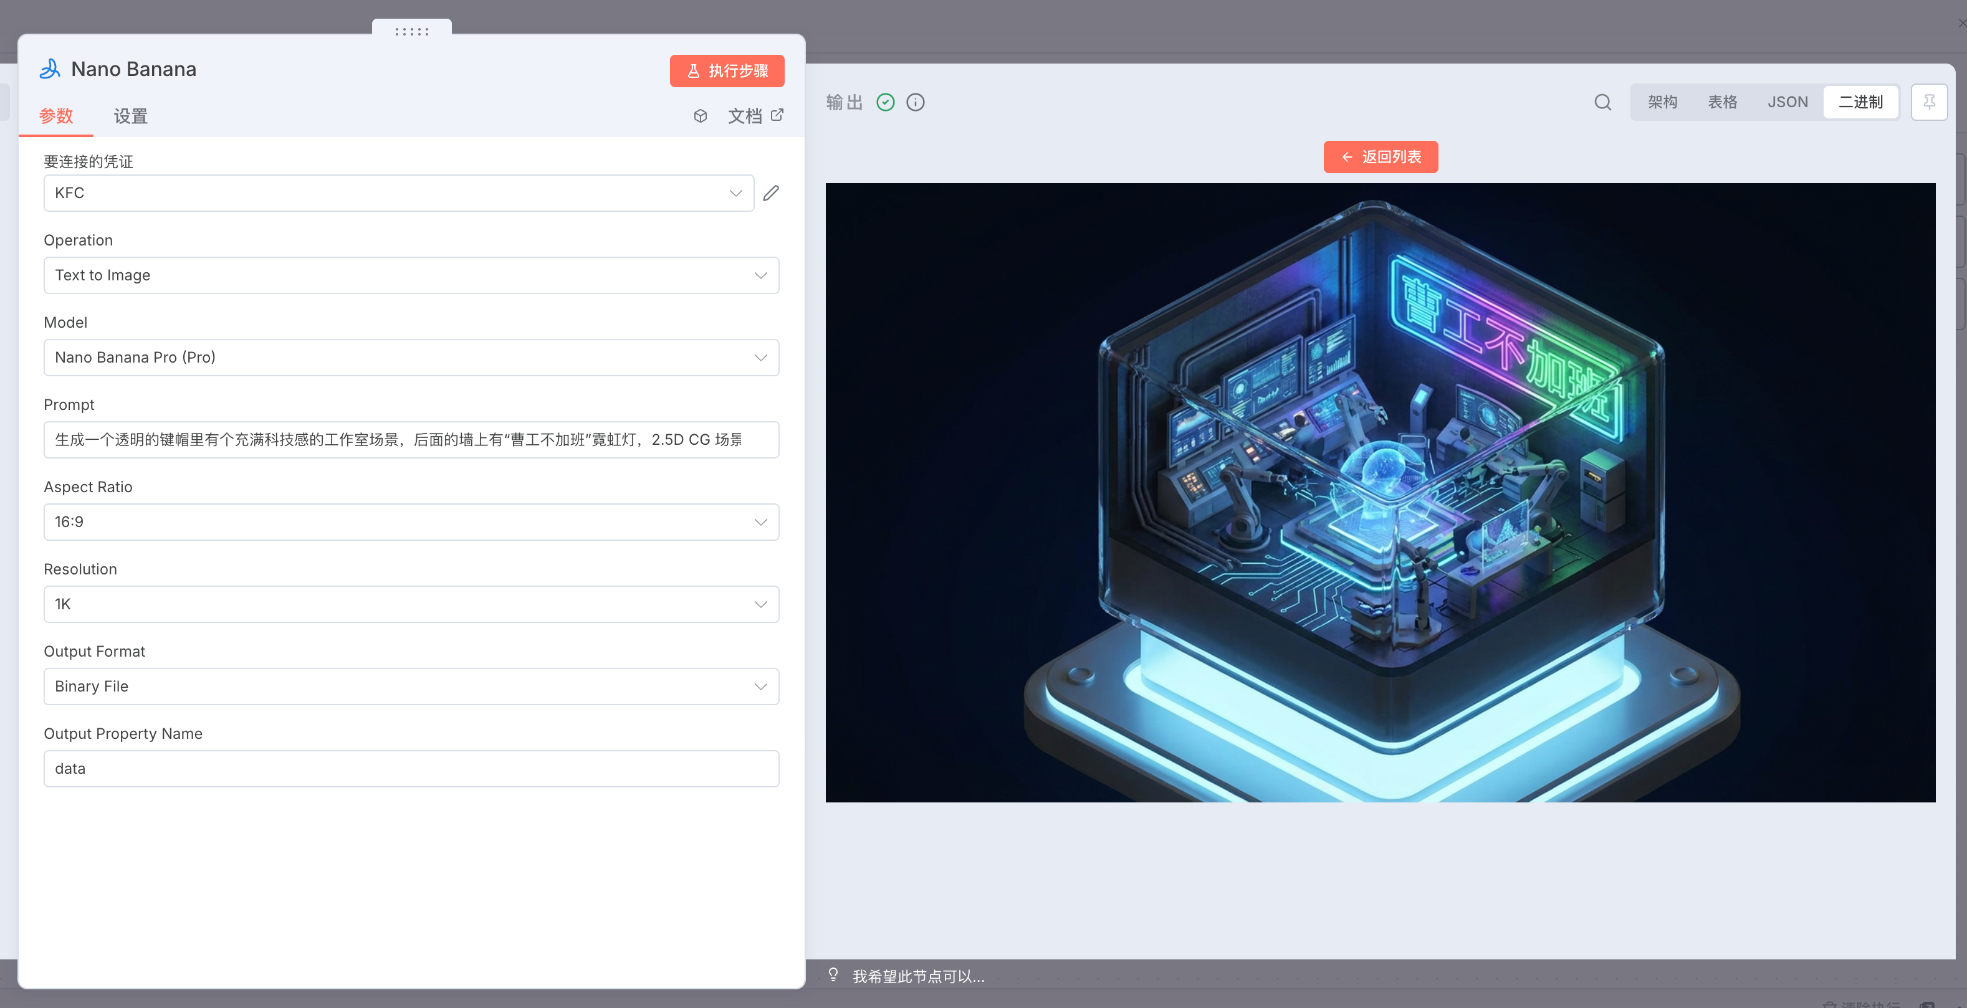Viewport: 1967px width, 1008px height.
Task: Click the cube icon beside 文档
Action: 700,116
